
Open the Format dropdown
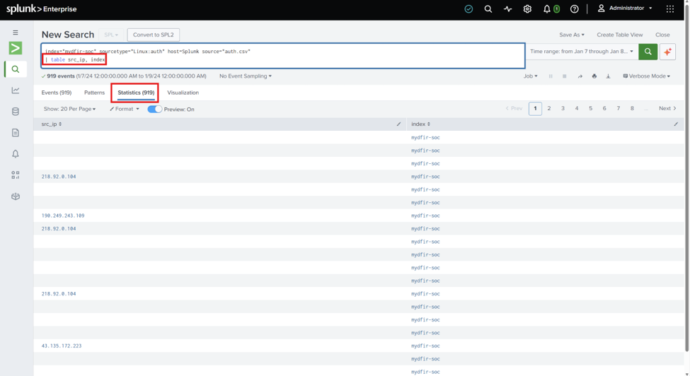(x=125, y=109)
